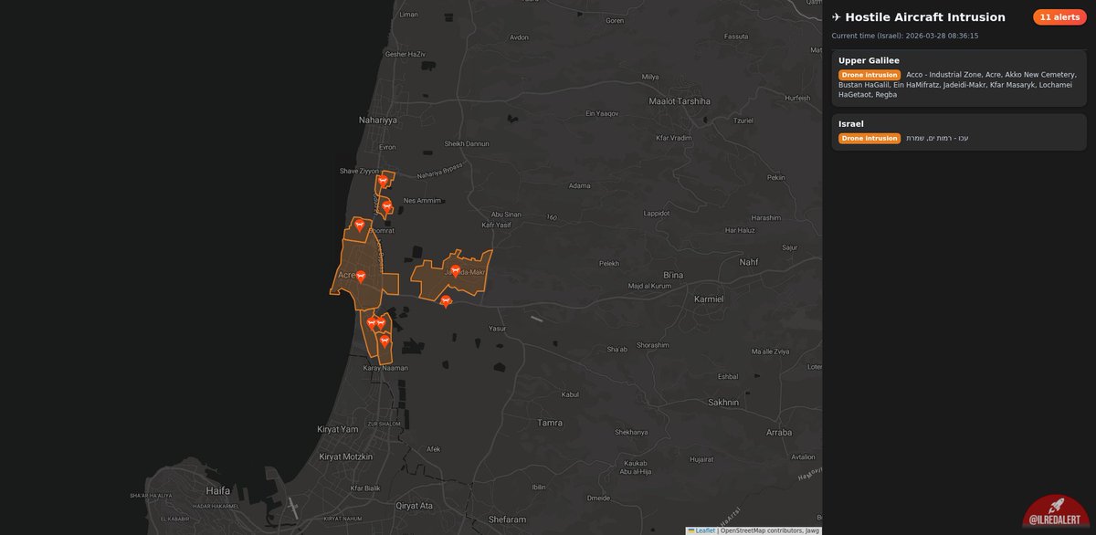1096x535 pixels.
Task: Click the Yasur label on the map
Action: pyautogui.click(x=498, y=328)
